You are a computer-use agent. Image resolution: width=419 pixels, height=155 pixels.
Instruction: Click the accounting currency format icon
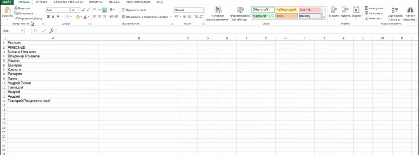coord(177,17)
